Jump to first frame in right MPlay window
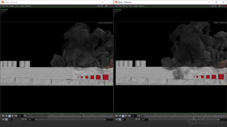Viewport: 227px width, 127px height. [x=117, y=116]
